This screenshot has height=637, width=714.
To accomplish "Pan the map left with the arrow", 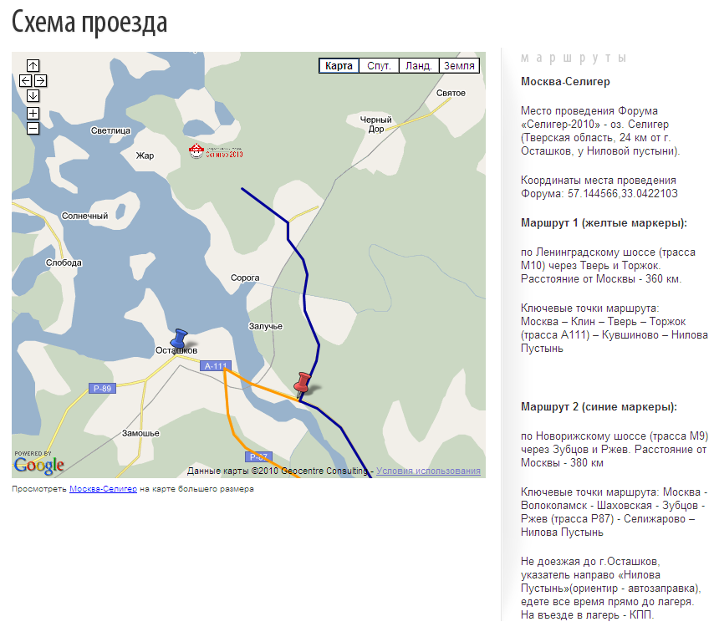I will (25, 80).
